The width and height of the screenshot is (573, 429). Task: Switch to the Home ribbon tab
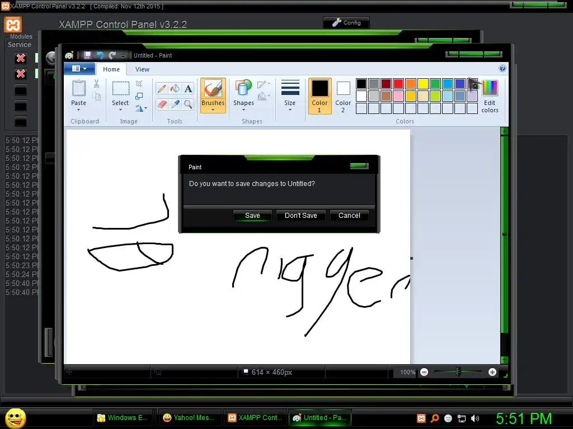point(111,69)
